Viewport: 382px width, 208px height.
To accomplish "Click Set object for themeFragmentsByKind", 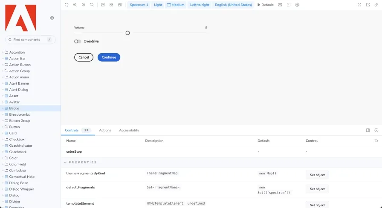I will tap(317, 175).
